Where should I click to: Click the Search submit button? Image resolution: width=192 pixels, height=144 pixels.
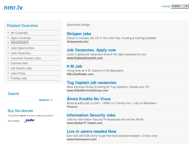click(46, 100)
